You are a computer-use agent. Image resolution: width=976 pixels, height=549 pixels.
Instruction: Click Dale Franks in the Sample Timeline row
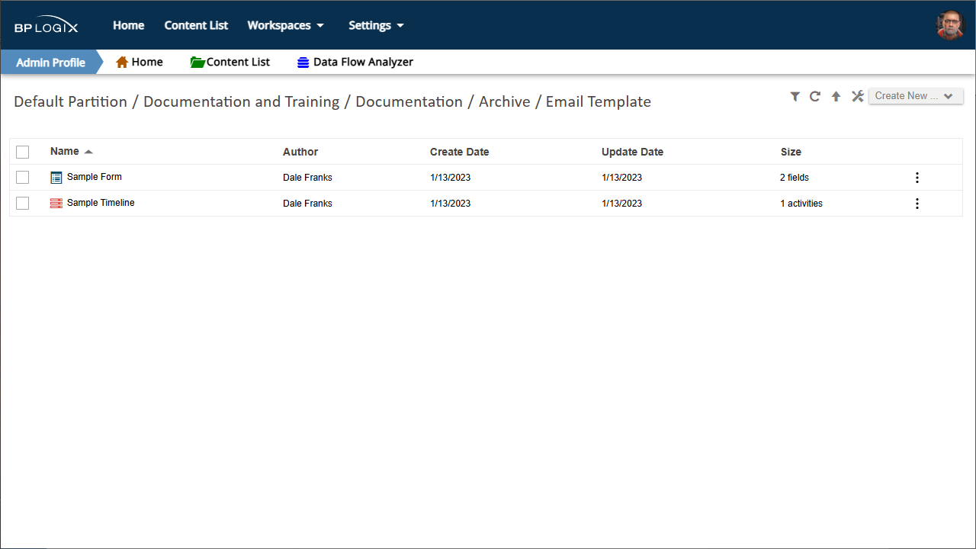coord(307,204)
